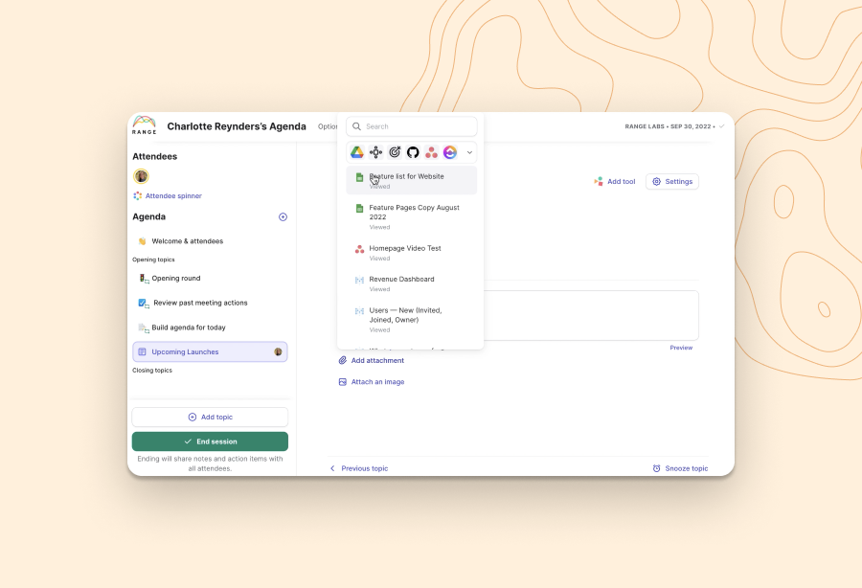Click the checkbox icon on Review past meeting actions
The width and height of the screenshot is (862, 588).
tap(143, 303)
